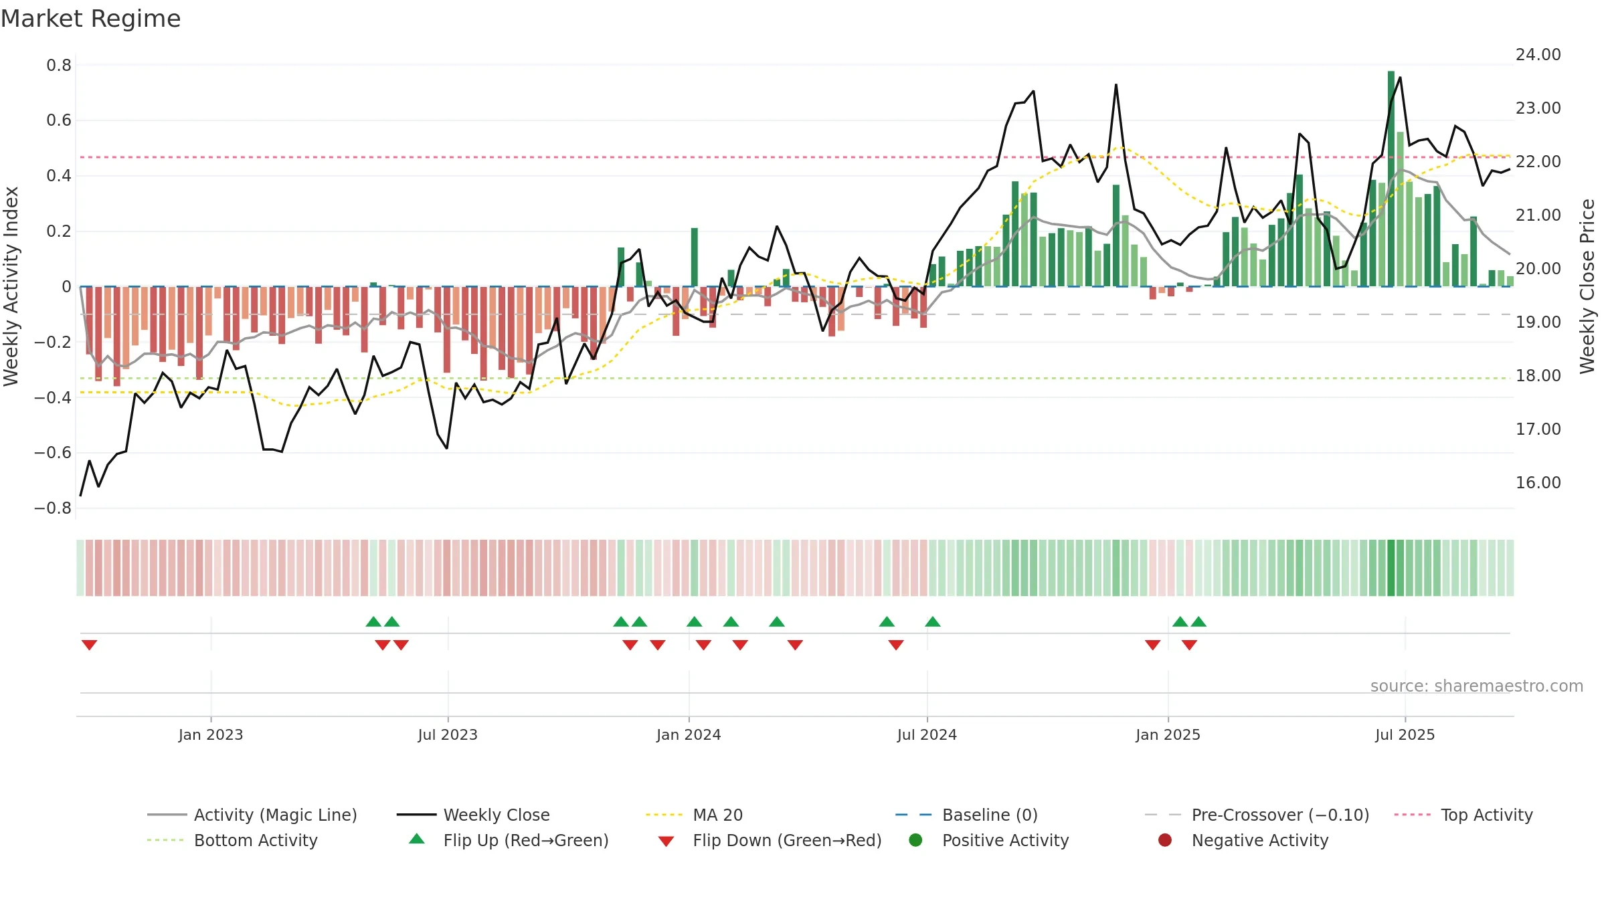Click the Weekly Close Price axis label
This screenshot has height=903, width=1606.
coord(1587,286)
